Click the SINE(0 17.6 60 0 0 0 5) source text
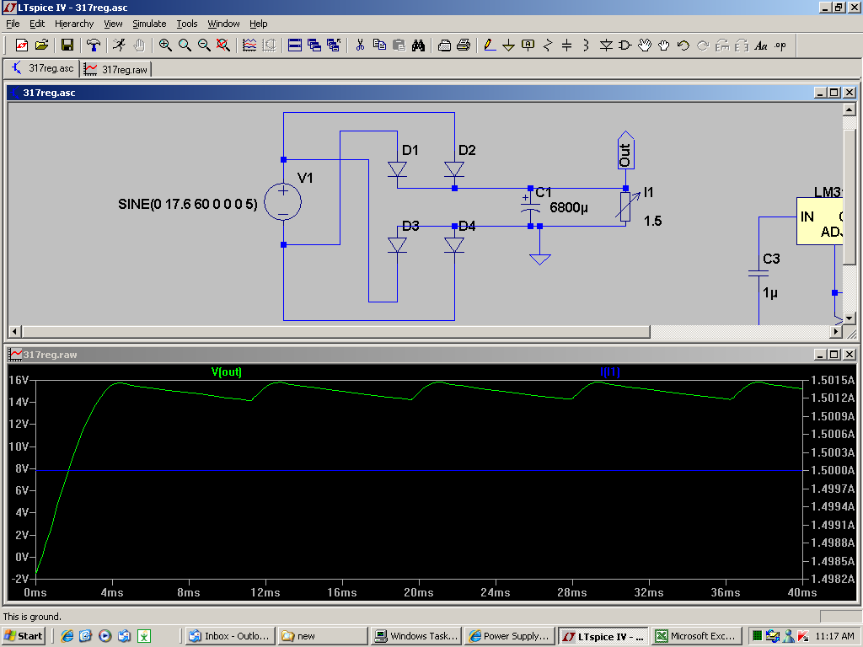863x647 pixels. tap(188, 204)
